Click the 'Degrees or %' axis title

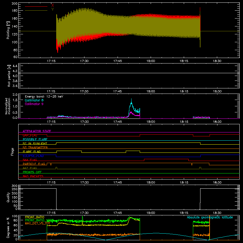(x=8, y=228)
